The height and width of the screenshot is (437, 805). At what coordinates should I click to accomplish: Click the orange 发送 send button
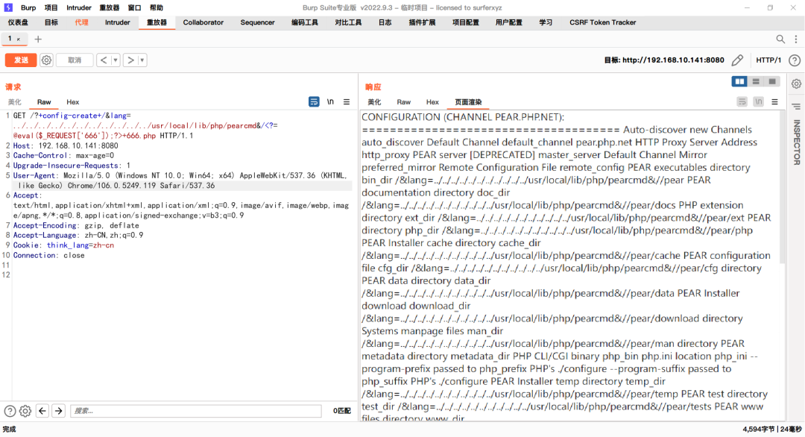click(x=21, y=60)
